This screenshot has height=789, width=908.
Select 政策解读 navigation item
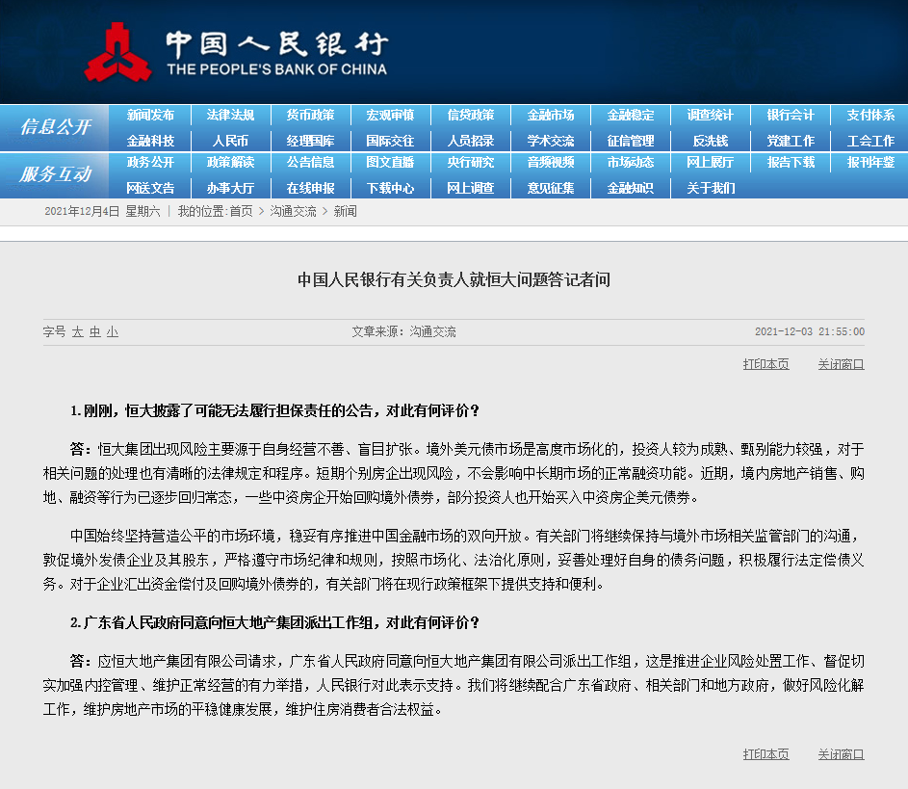pyautogui.click(x=230, y=162)
